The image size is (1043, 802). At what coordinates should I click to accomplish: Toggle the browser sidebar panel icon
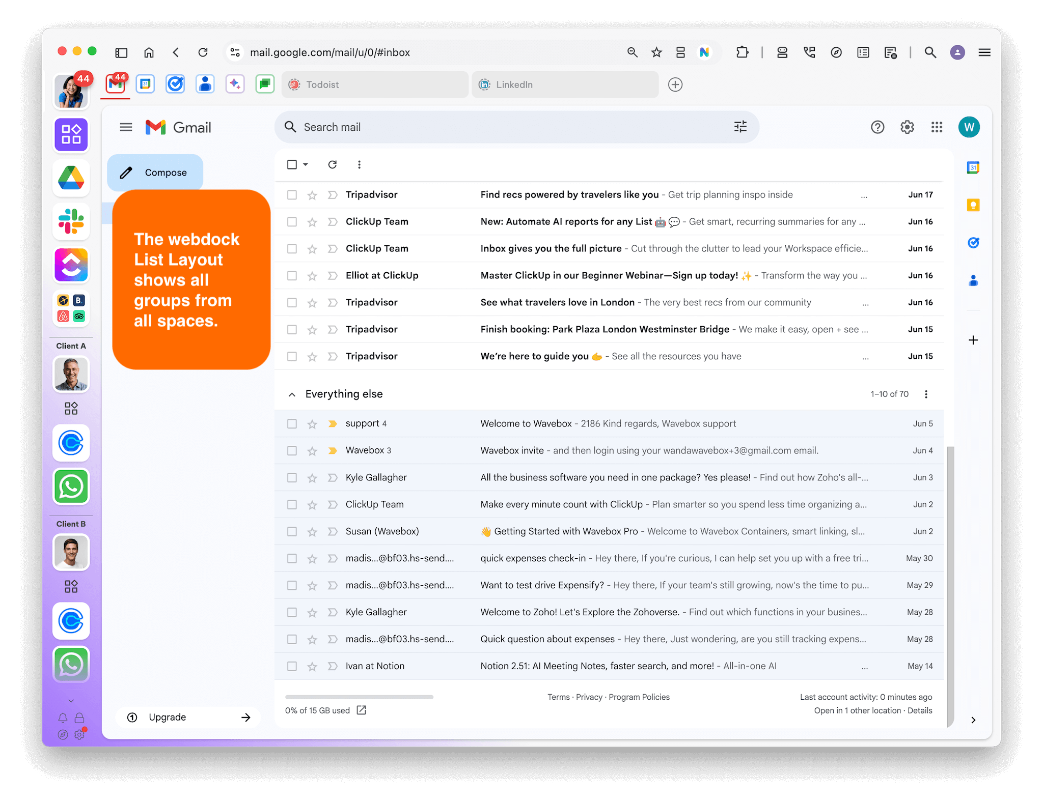(x=121, y=52)
